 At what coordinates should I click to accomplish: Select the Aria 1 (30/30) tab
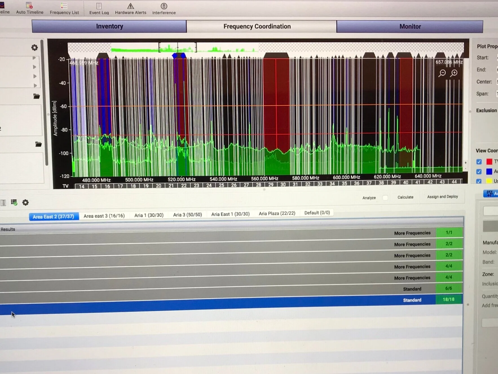point(149,215)
